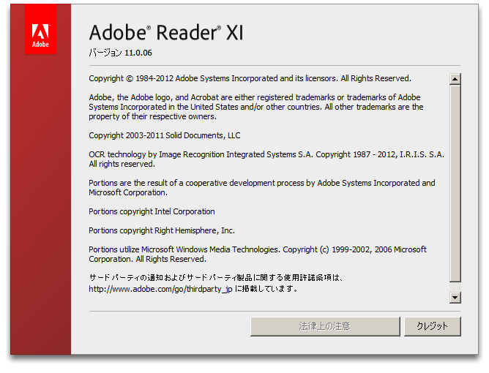Viewport: 489px width, 373px height.
Task: Click the cooperative development process paragraph
Action: [261, 187]
